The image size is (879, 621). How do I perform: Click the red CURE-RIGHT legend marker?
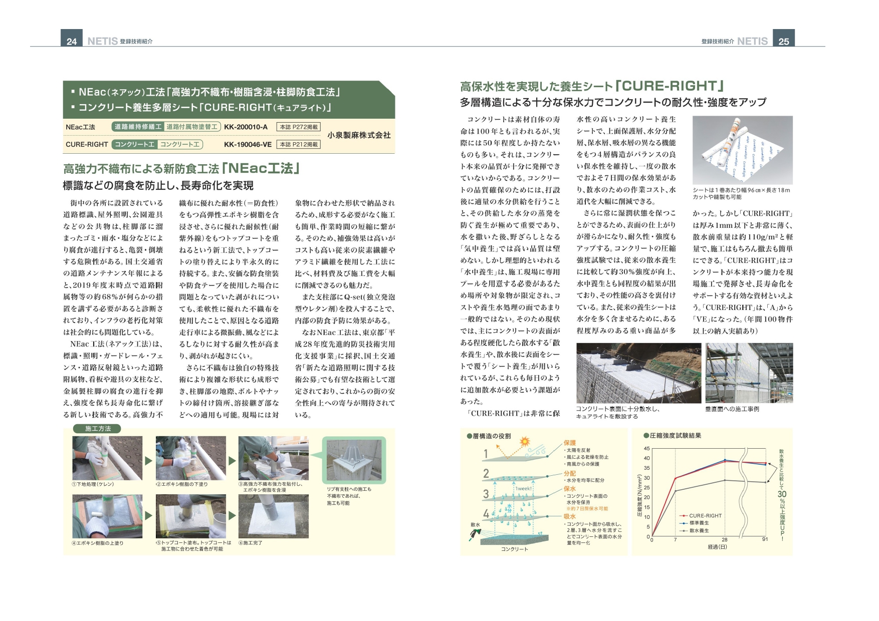pos(684,515)
